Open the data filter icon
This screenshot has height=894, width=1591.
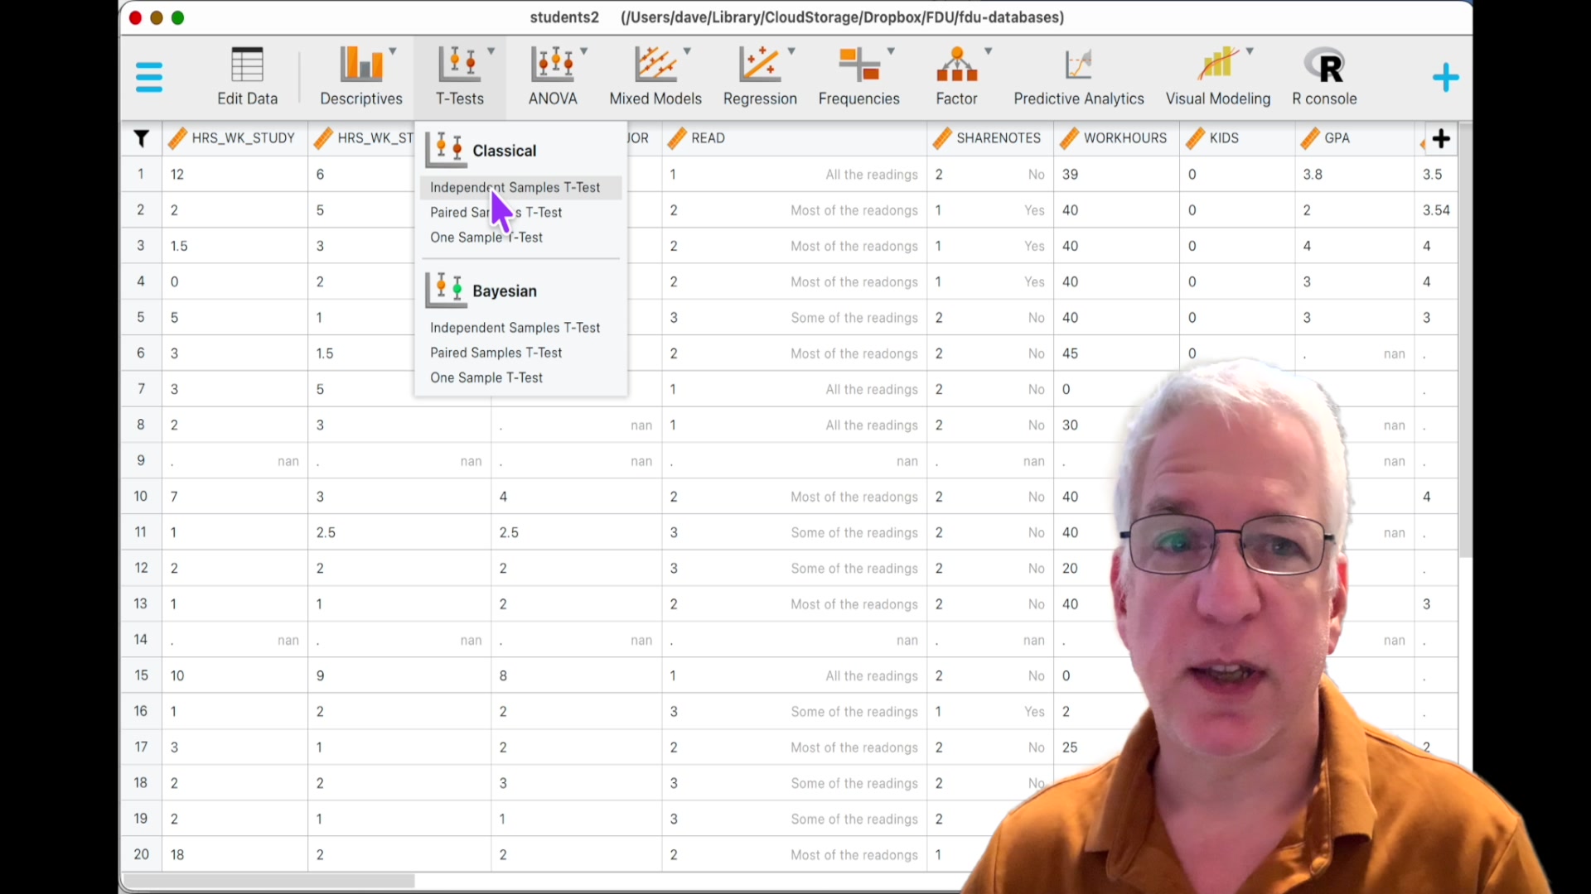click(142, 138)
